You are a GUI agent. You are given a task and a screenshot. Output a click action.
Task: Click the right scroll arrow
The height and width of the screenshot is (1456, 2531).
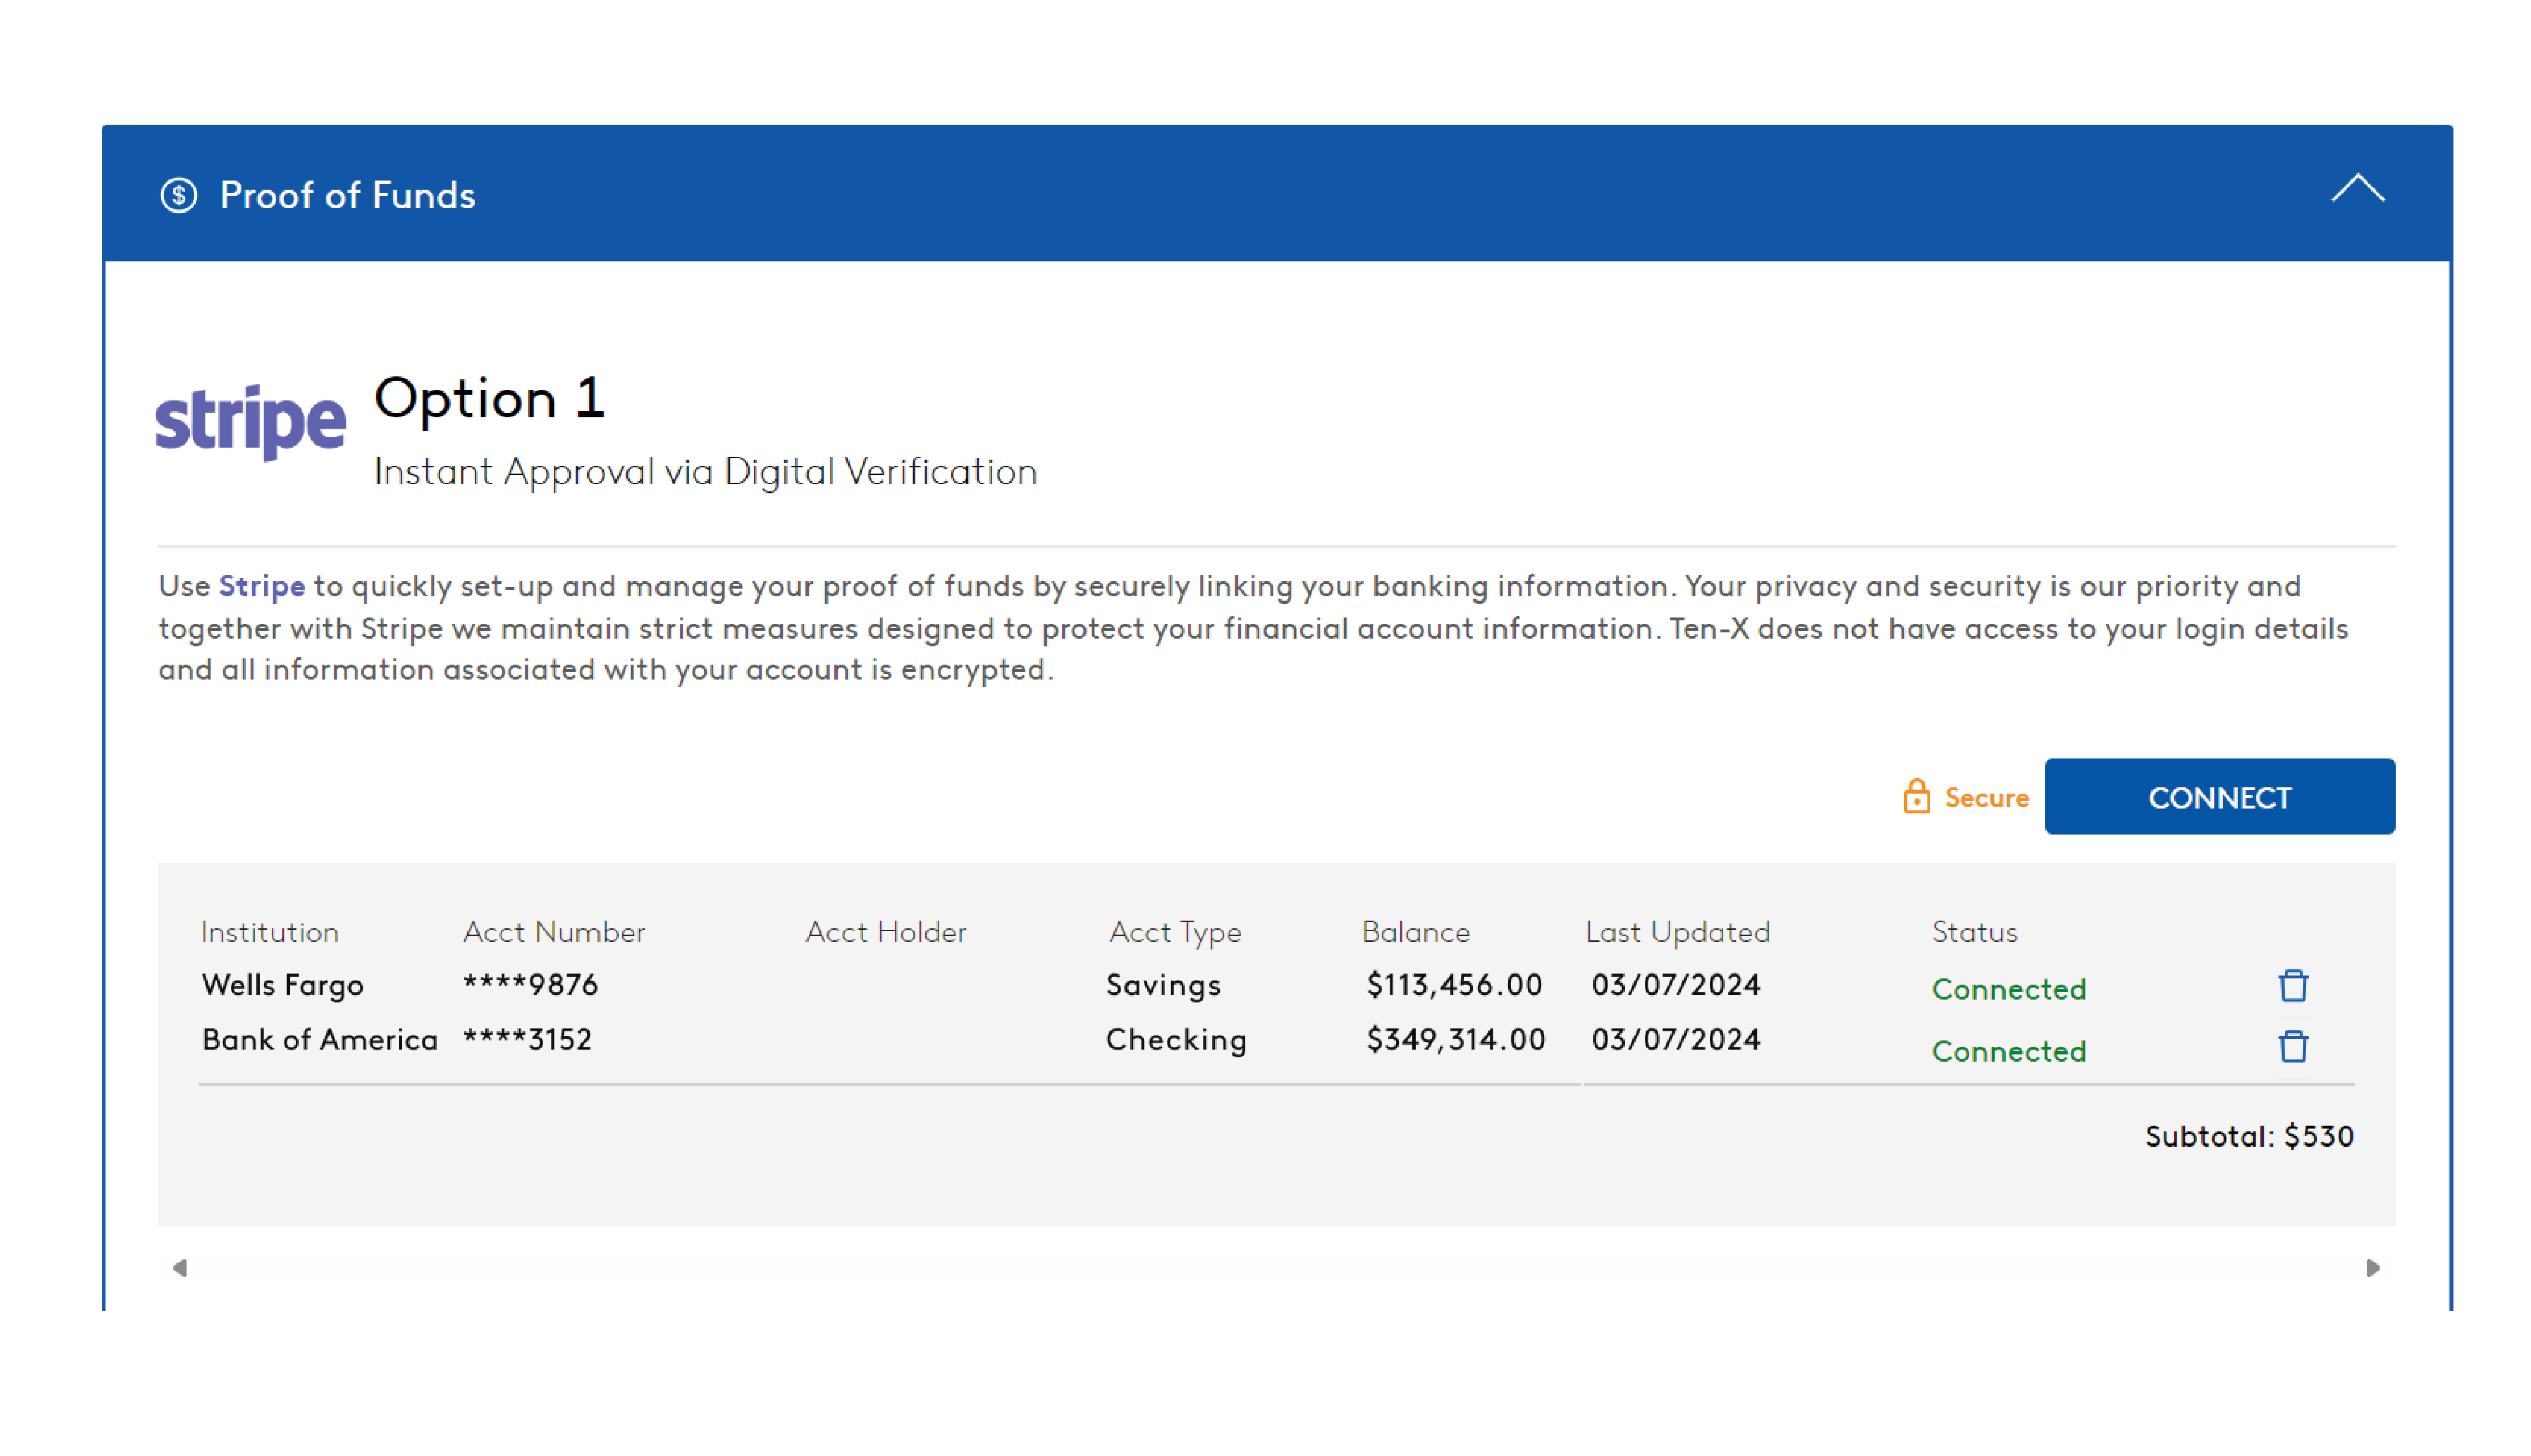(2372, 1268)
